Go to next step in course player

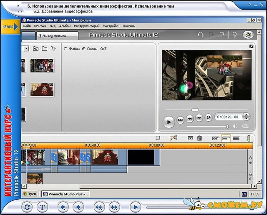pos(78,207)
